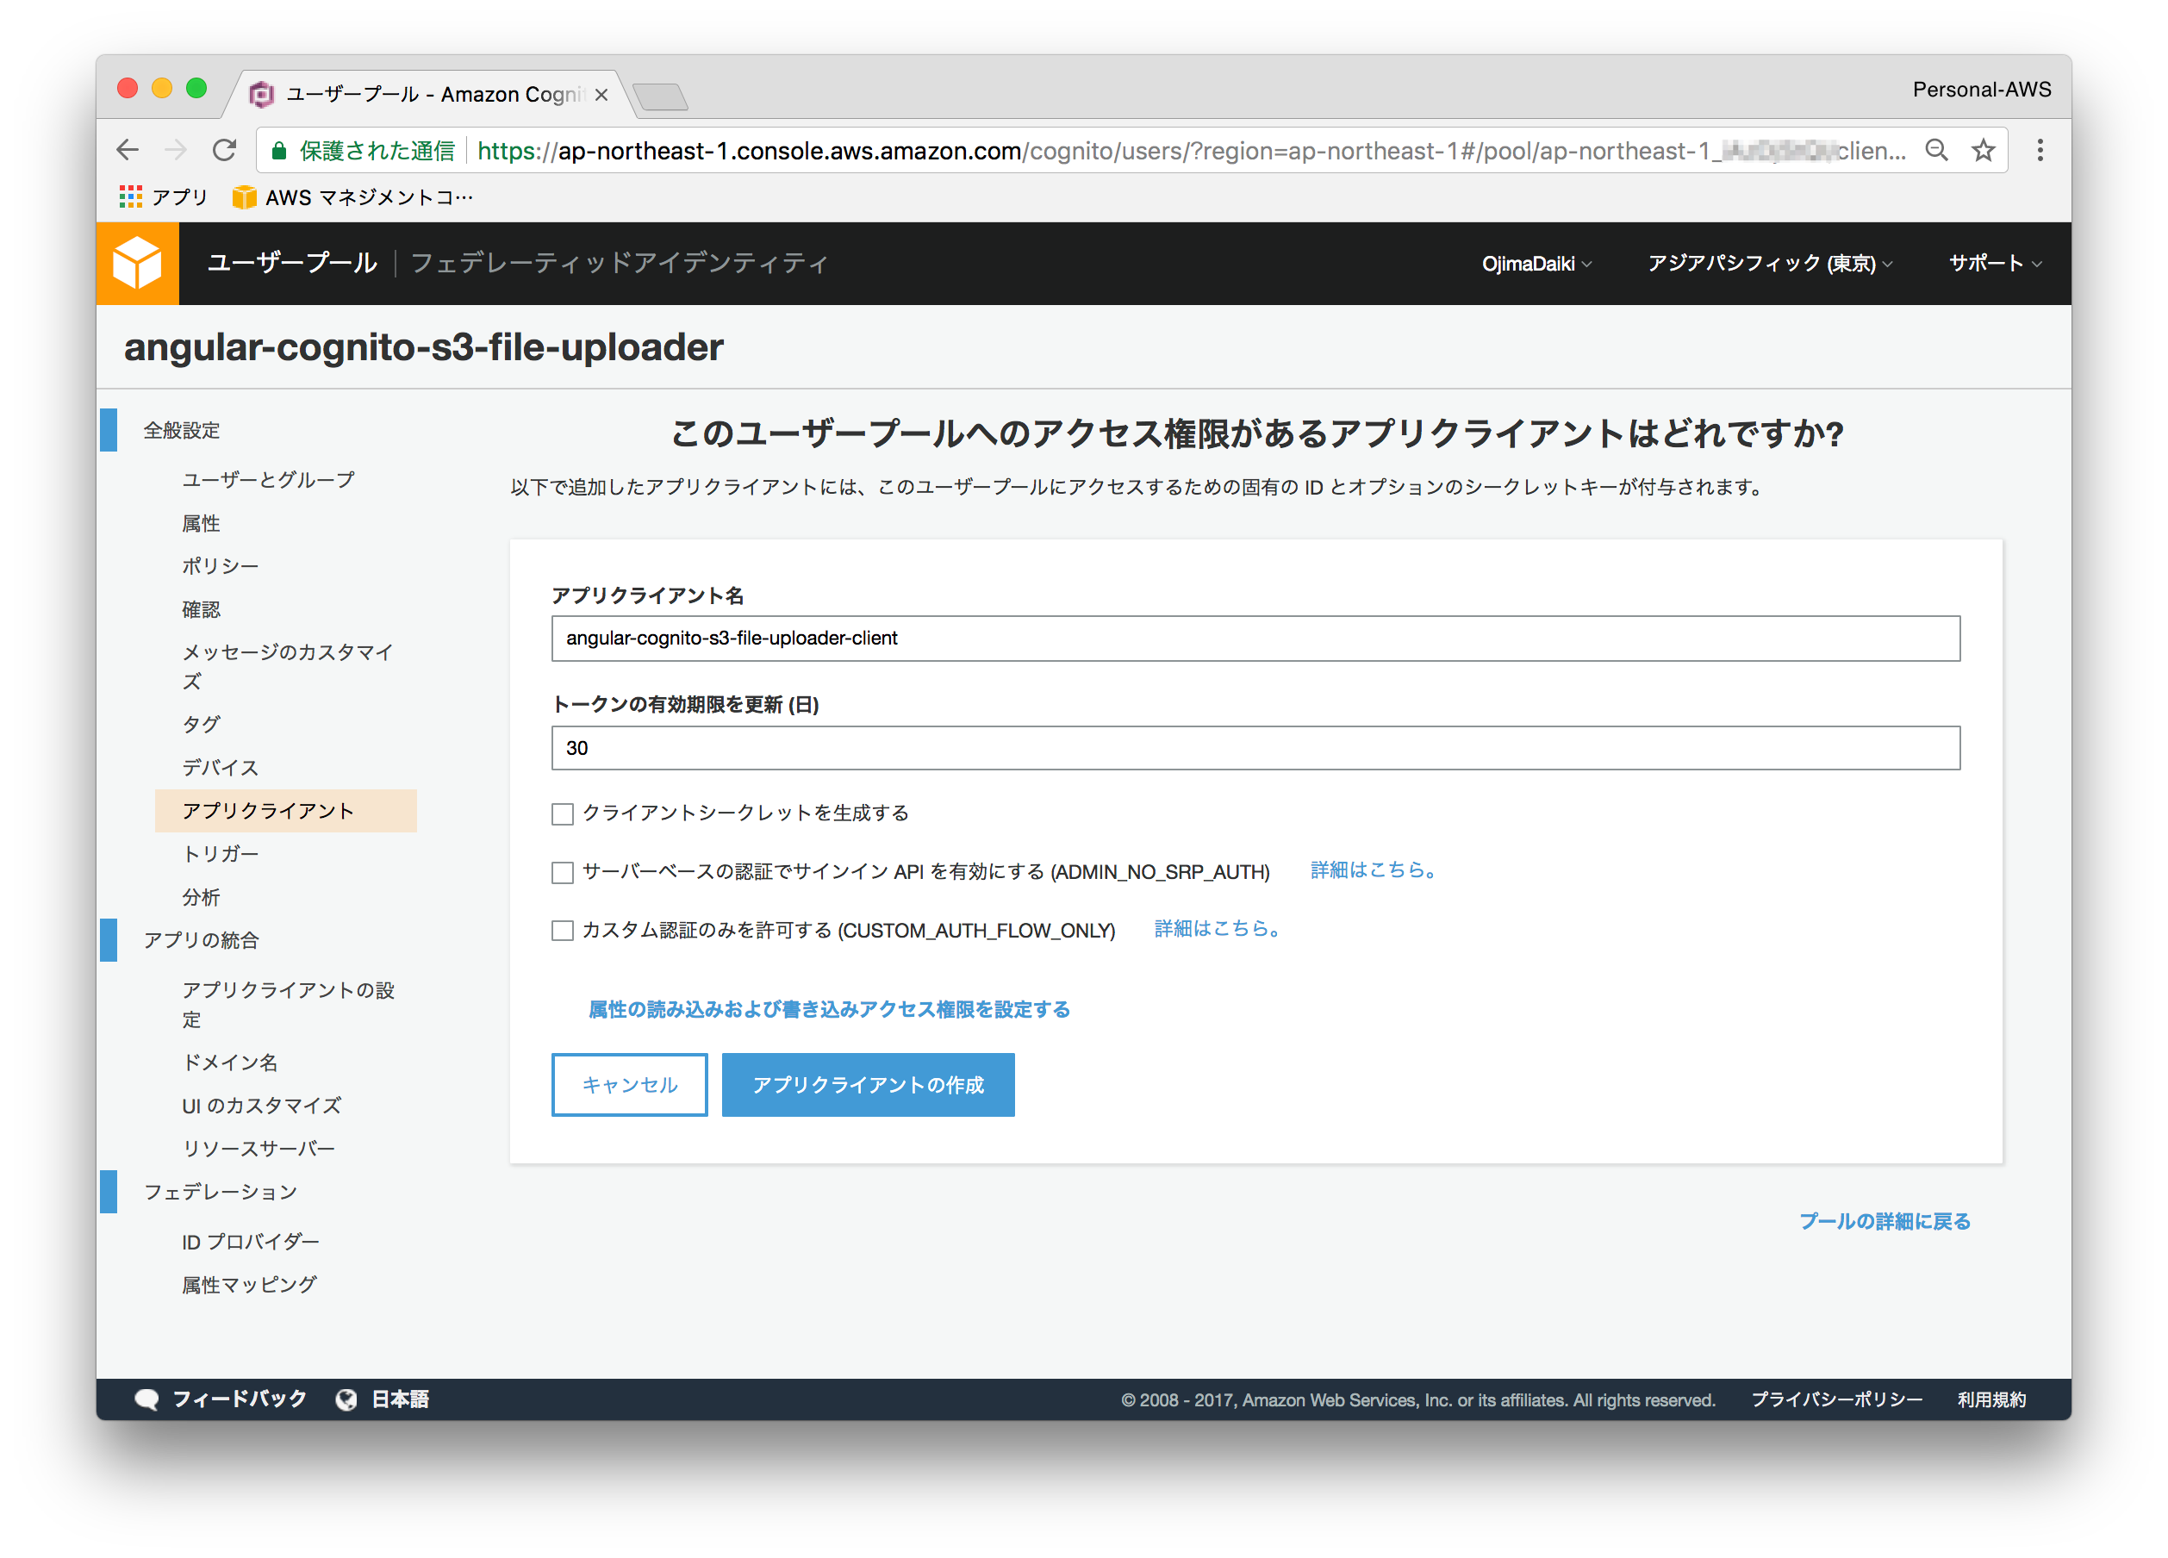This screenshot has height=1558, width=2168.
Task: Click アプリクライアントの作成 button
Action: coord(868,1085)
